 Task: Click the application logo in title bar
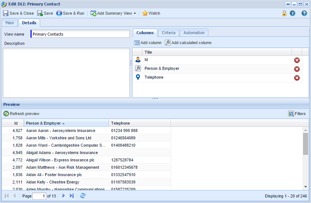pos(4,4)
